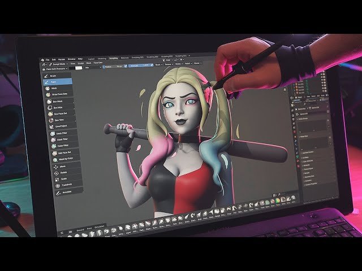
Task: Collapse the Vertex Groups panel
Action: pyautogui.click(x=303, y=119)
